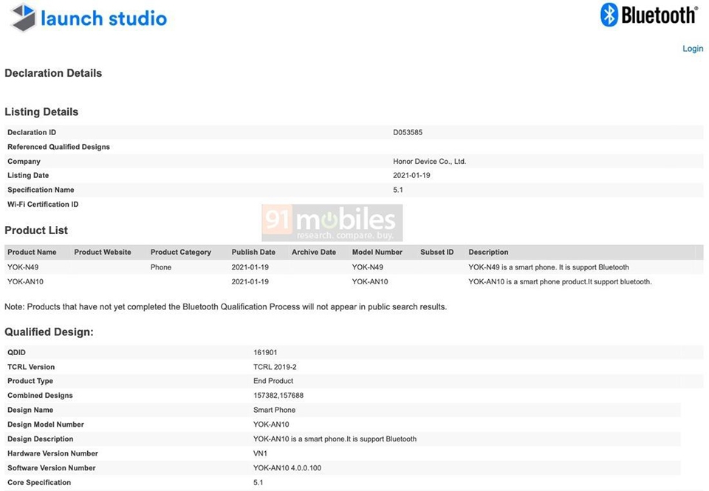Click the Hardware Version Number label
Image resolution: width=709 pixels, height=491 pixels.
coord(52,453)
